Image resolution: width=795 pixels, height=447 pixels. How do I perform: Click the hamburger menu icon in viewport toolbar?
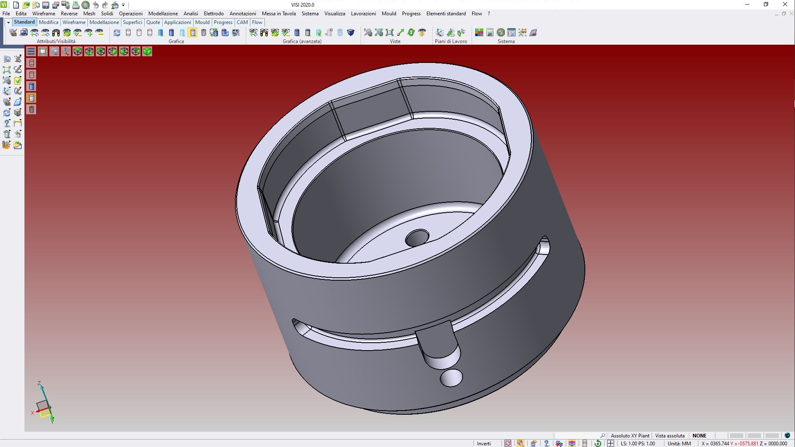click(x=31, y=51)
